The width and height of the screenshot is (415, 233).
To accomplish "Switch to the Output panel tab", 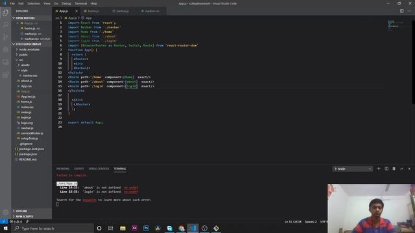I will (79, 168).
